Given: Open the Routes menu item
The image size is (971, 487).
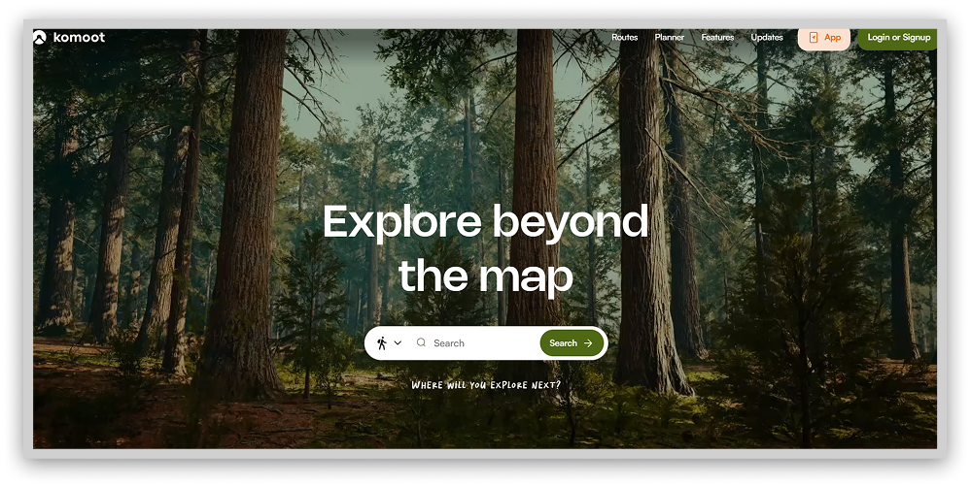Looking at the screenshot, I should pos(624,38).
